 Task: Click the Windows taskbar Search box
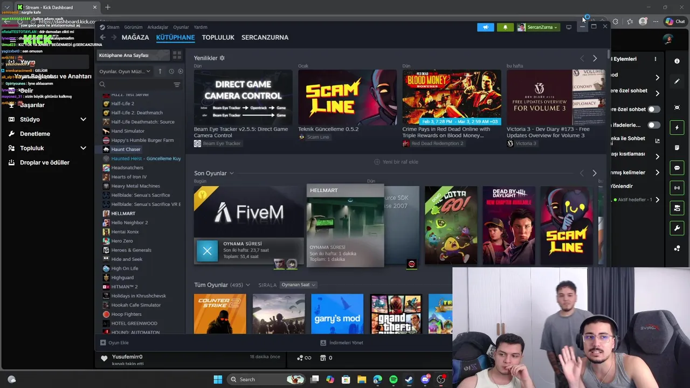coord(265,379)
